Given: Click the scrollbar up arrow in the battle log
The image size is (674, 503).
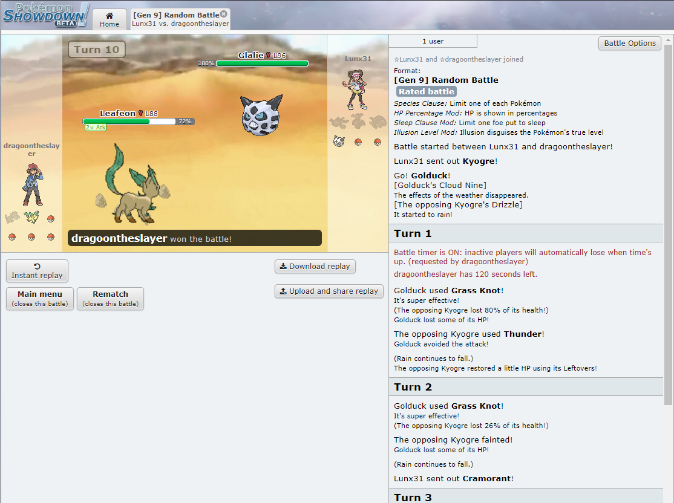Looking at the screenshot, I should coord(668,39).
